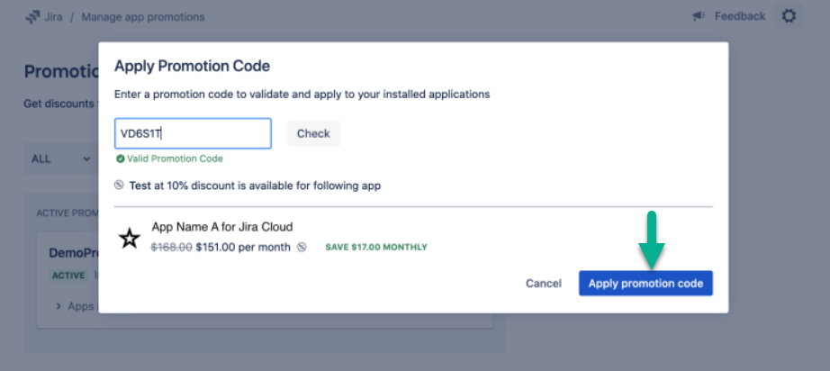Open Manage app promotions breadcrumb
Screen dimensions: 830x371
coord(142,17)
